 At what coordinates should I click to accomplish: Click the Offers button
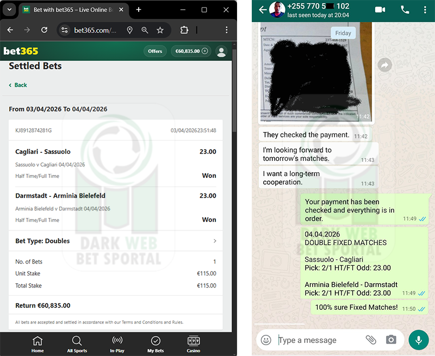coord(155,51)
